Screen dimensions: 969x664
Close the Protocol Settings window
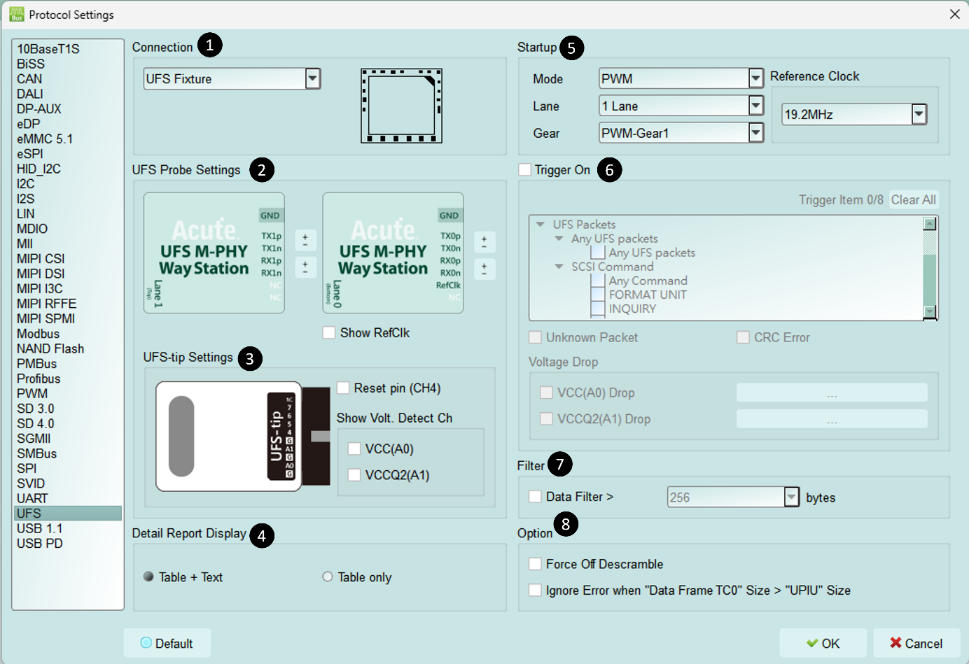(x=954, y=14)
